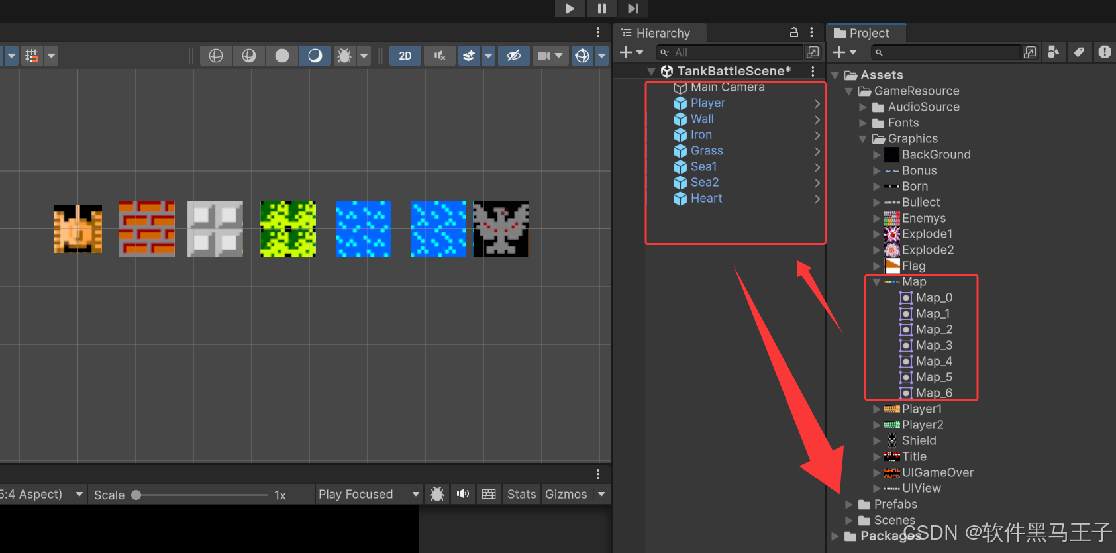This screenshot has width=1116, height=553.
Task: Click the Project create plus button
Action: click(844, 52)
